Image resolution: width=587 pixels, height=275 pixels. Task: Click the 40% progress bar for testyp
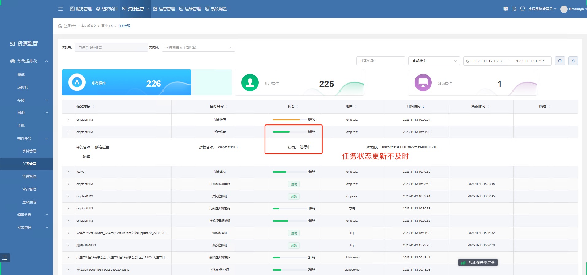(x=289, y=172)
